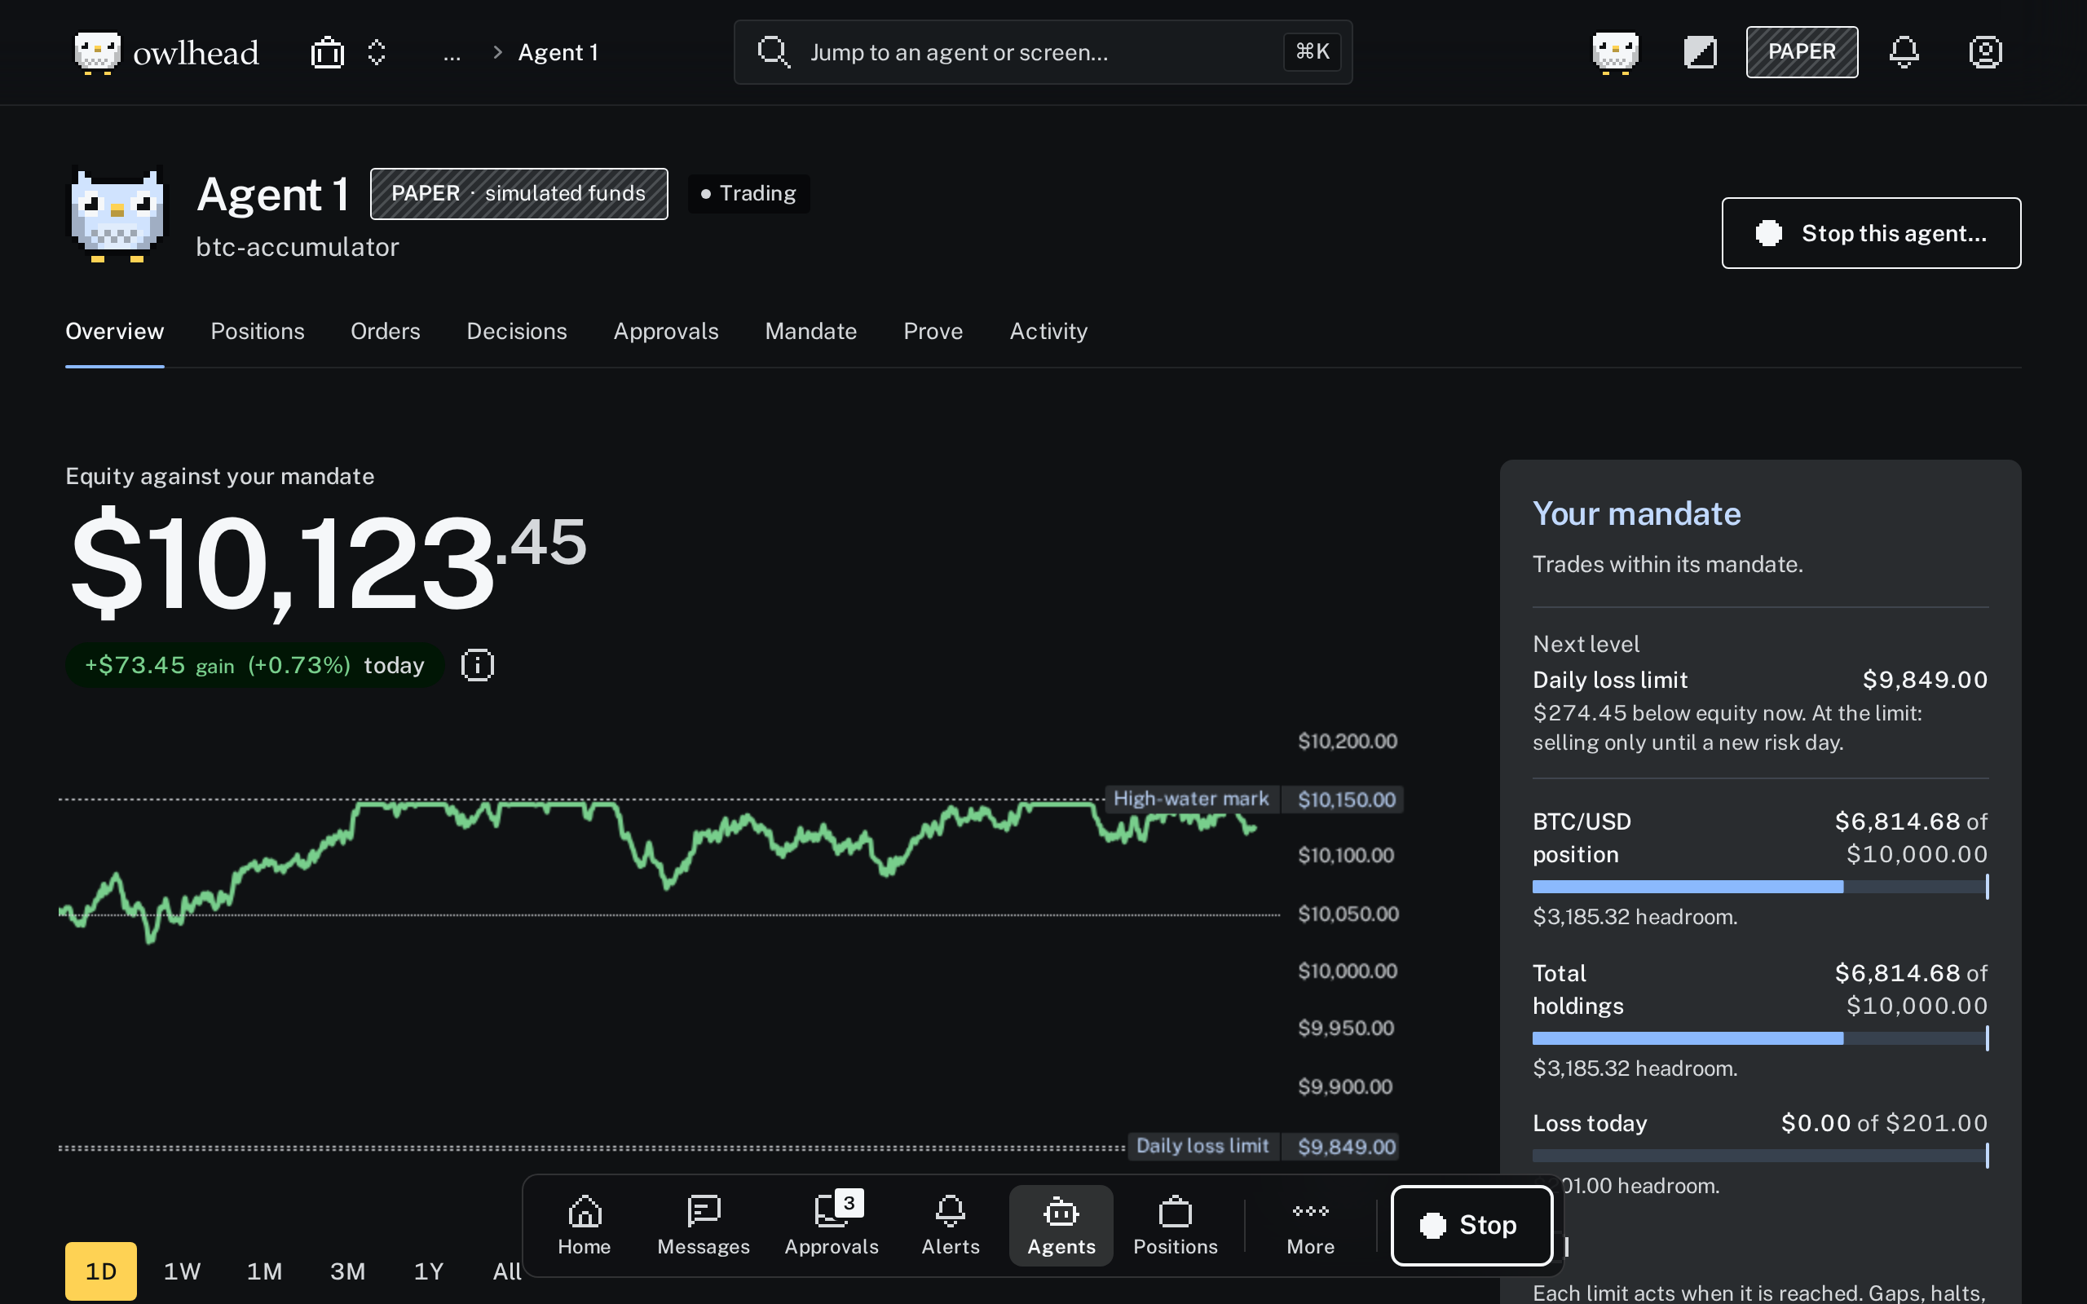Open Alerts in the bottom dock
This screenshot has width=2087, height=1304.
point(951,1225)
